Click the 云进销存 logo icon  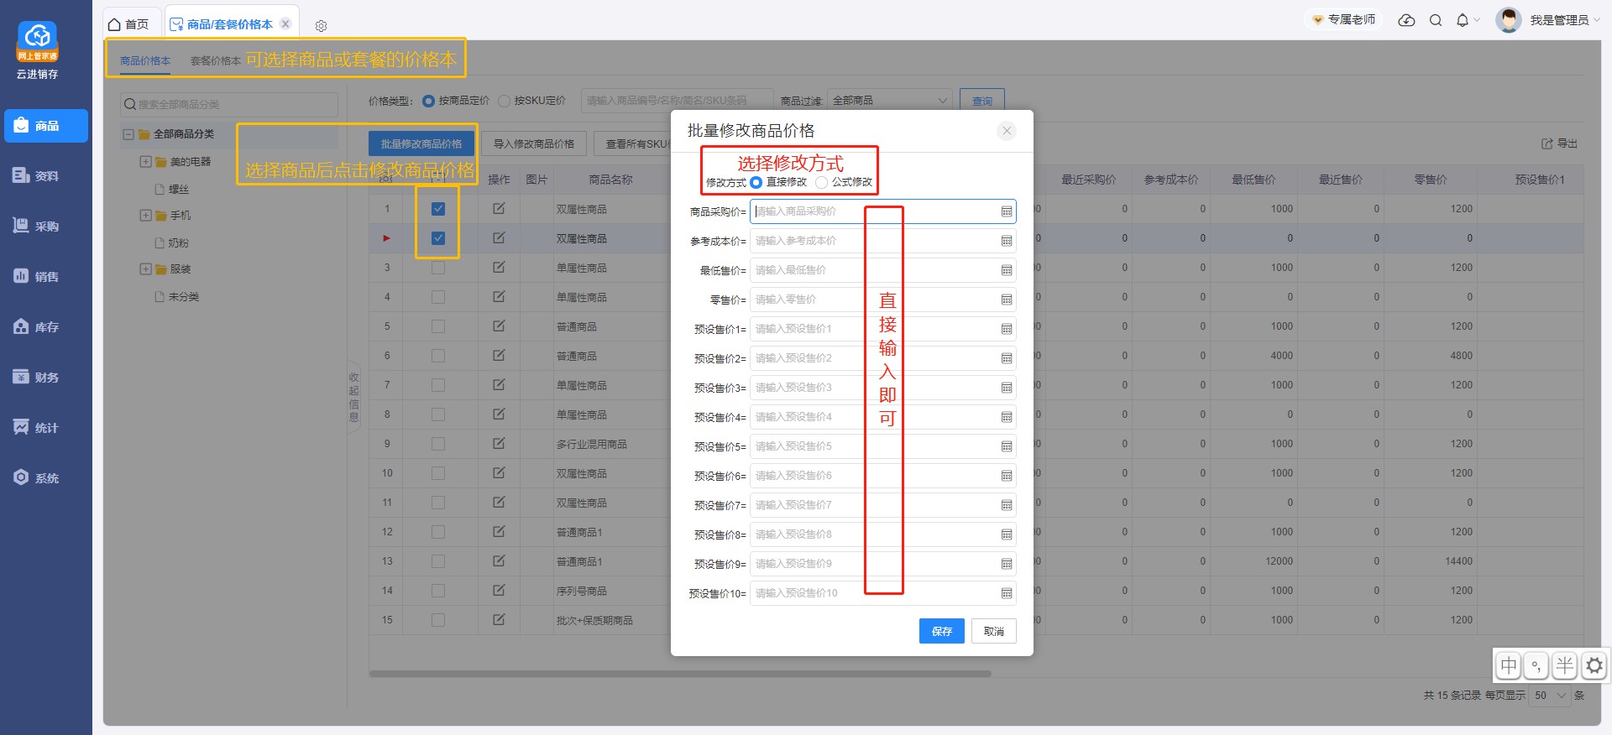click(38, 41)
